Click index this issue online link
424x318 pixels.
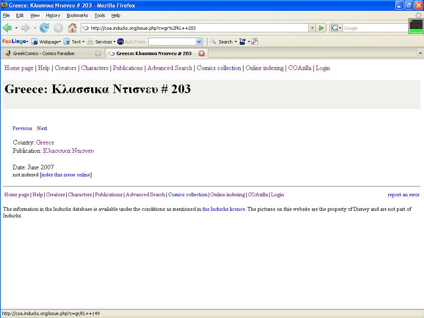point(66,175)
